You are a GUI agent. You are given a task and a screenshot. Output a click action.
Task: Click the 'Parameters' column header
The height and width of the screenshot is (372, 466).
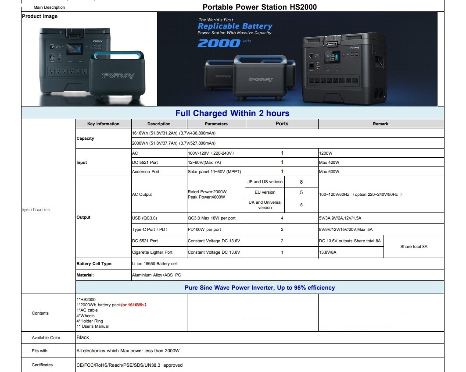(x=216, y=124)
